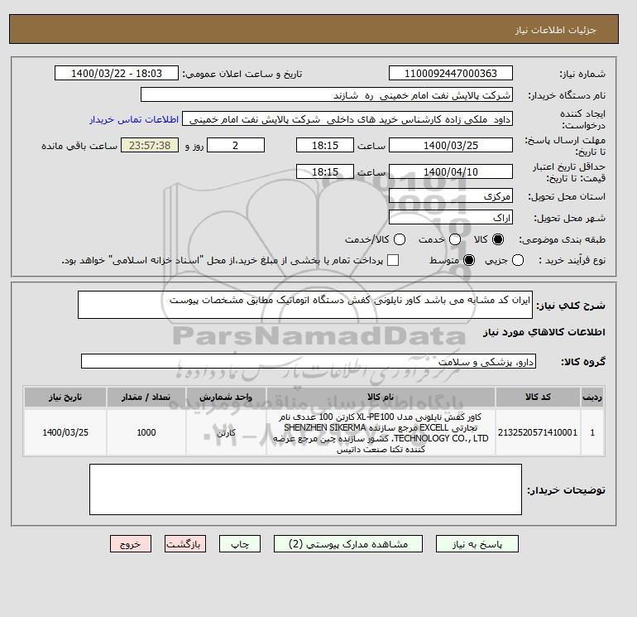Click the گروه کالا field

pyautogui.click(x=309, y=361)
